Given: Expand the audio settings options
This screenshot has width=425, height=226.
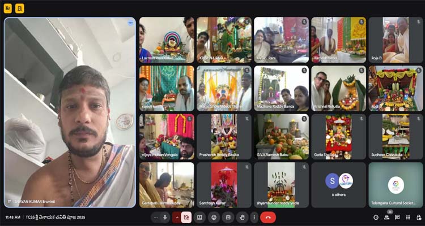Looking at the screenshot, I should (x=156, y=217).
